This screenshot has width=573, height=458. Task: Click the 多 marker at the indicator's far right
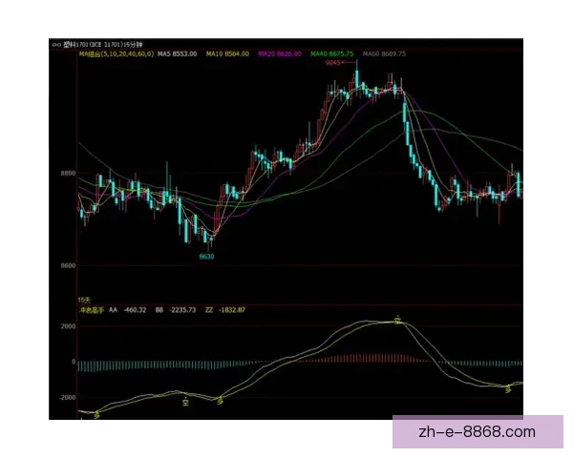[x=508, y=386]
